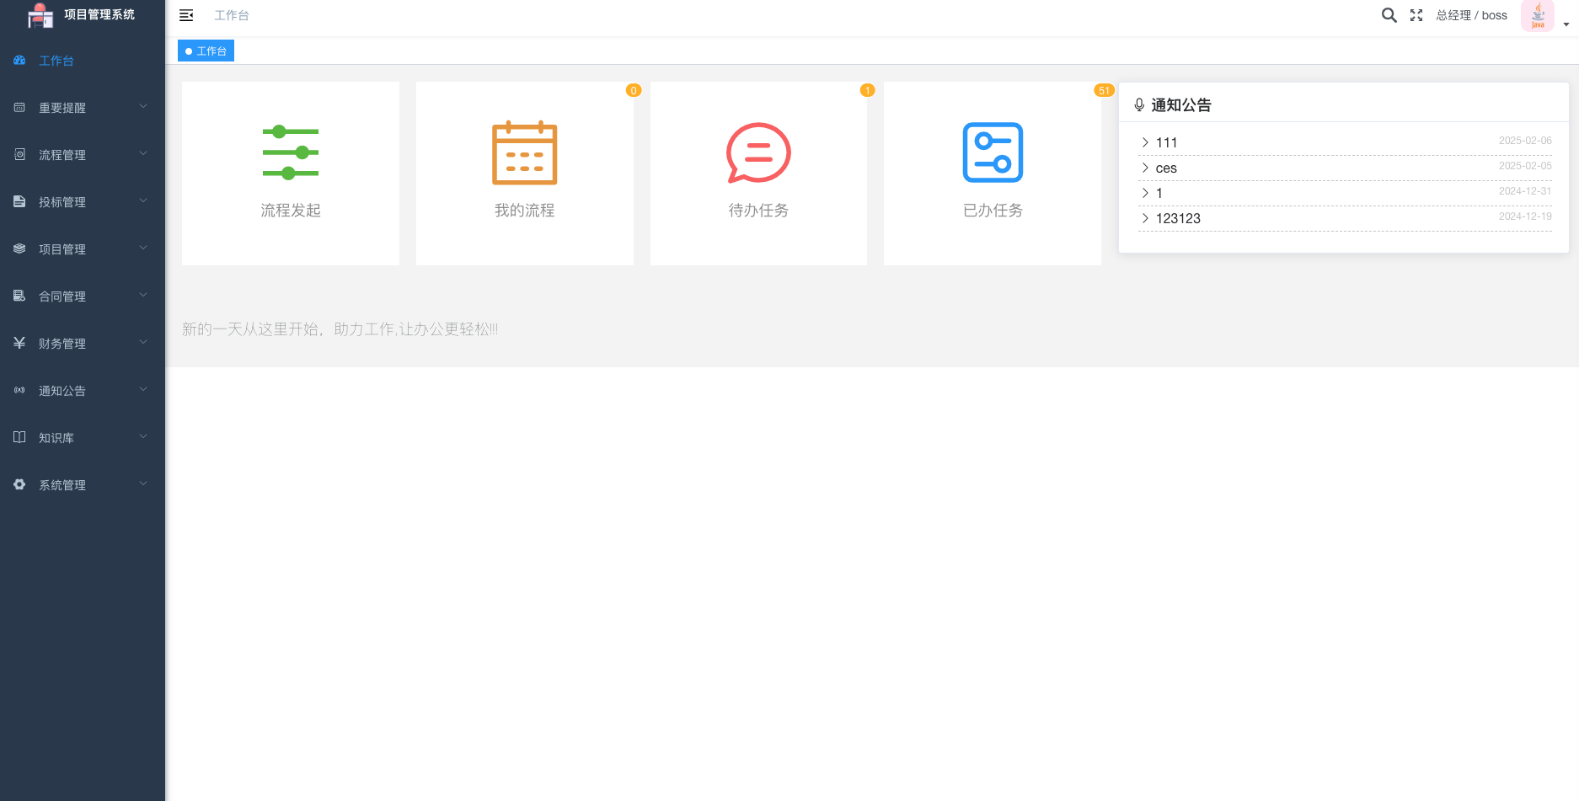Enter fullscreen using the expand icon
The width and height of the screenshot is (1579, 801).
[1416, 15]
